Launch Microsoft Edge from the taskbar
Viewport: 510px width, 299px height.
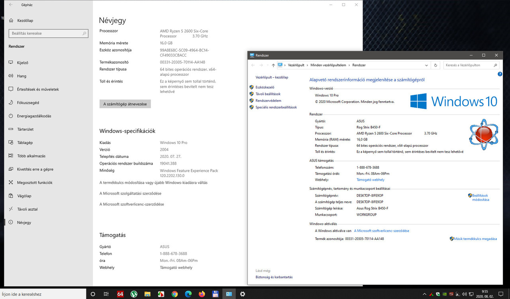point(188,294)
